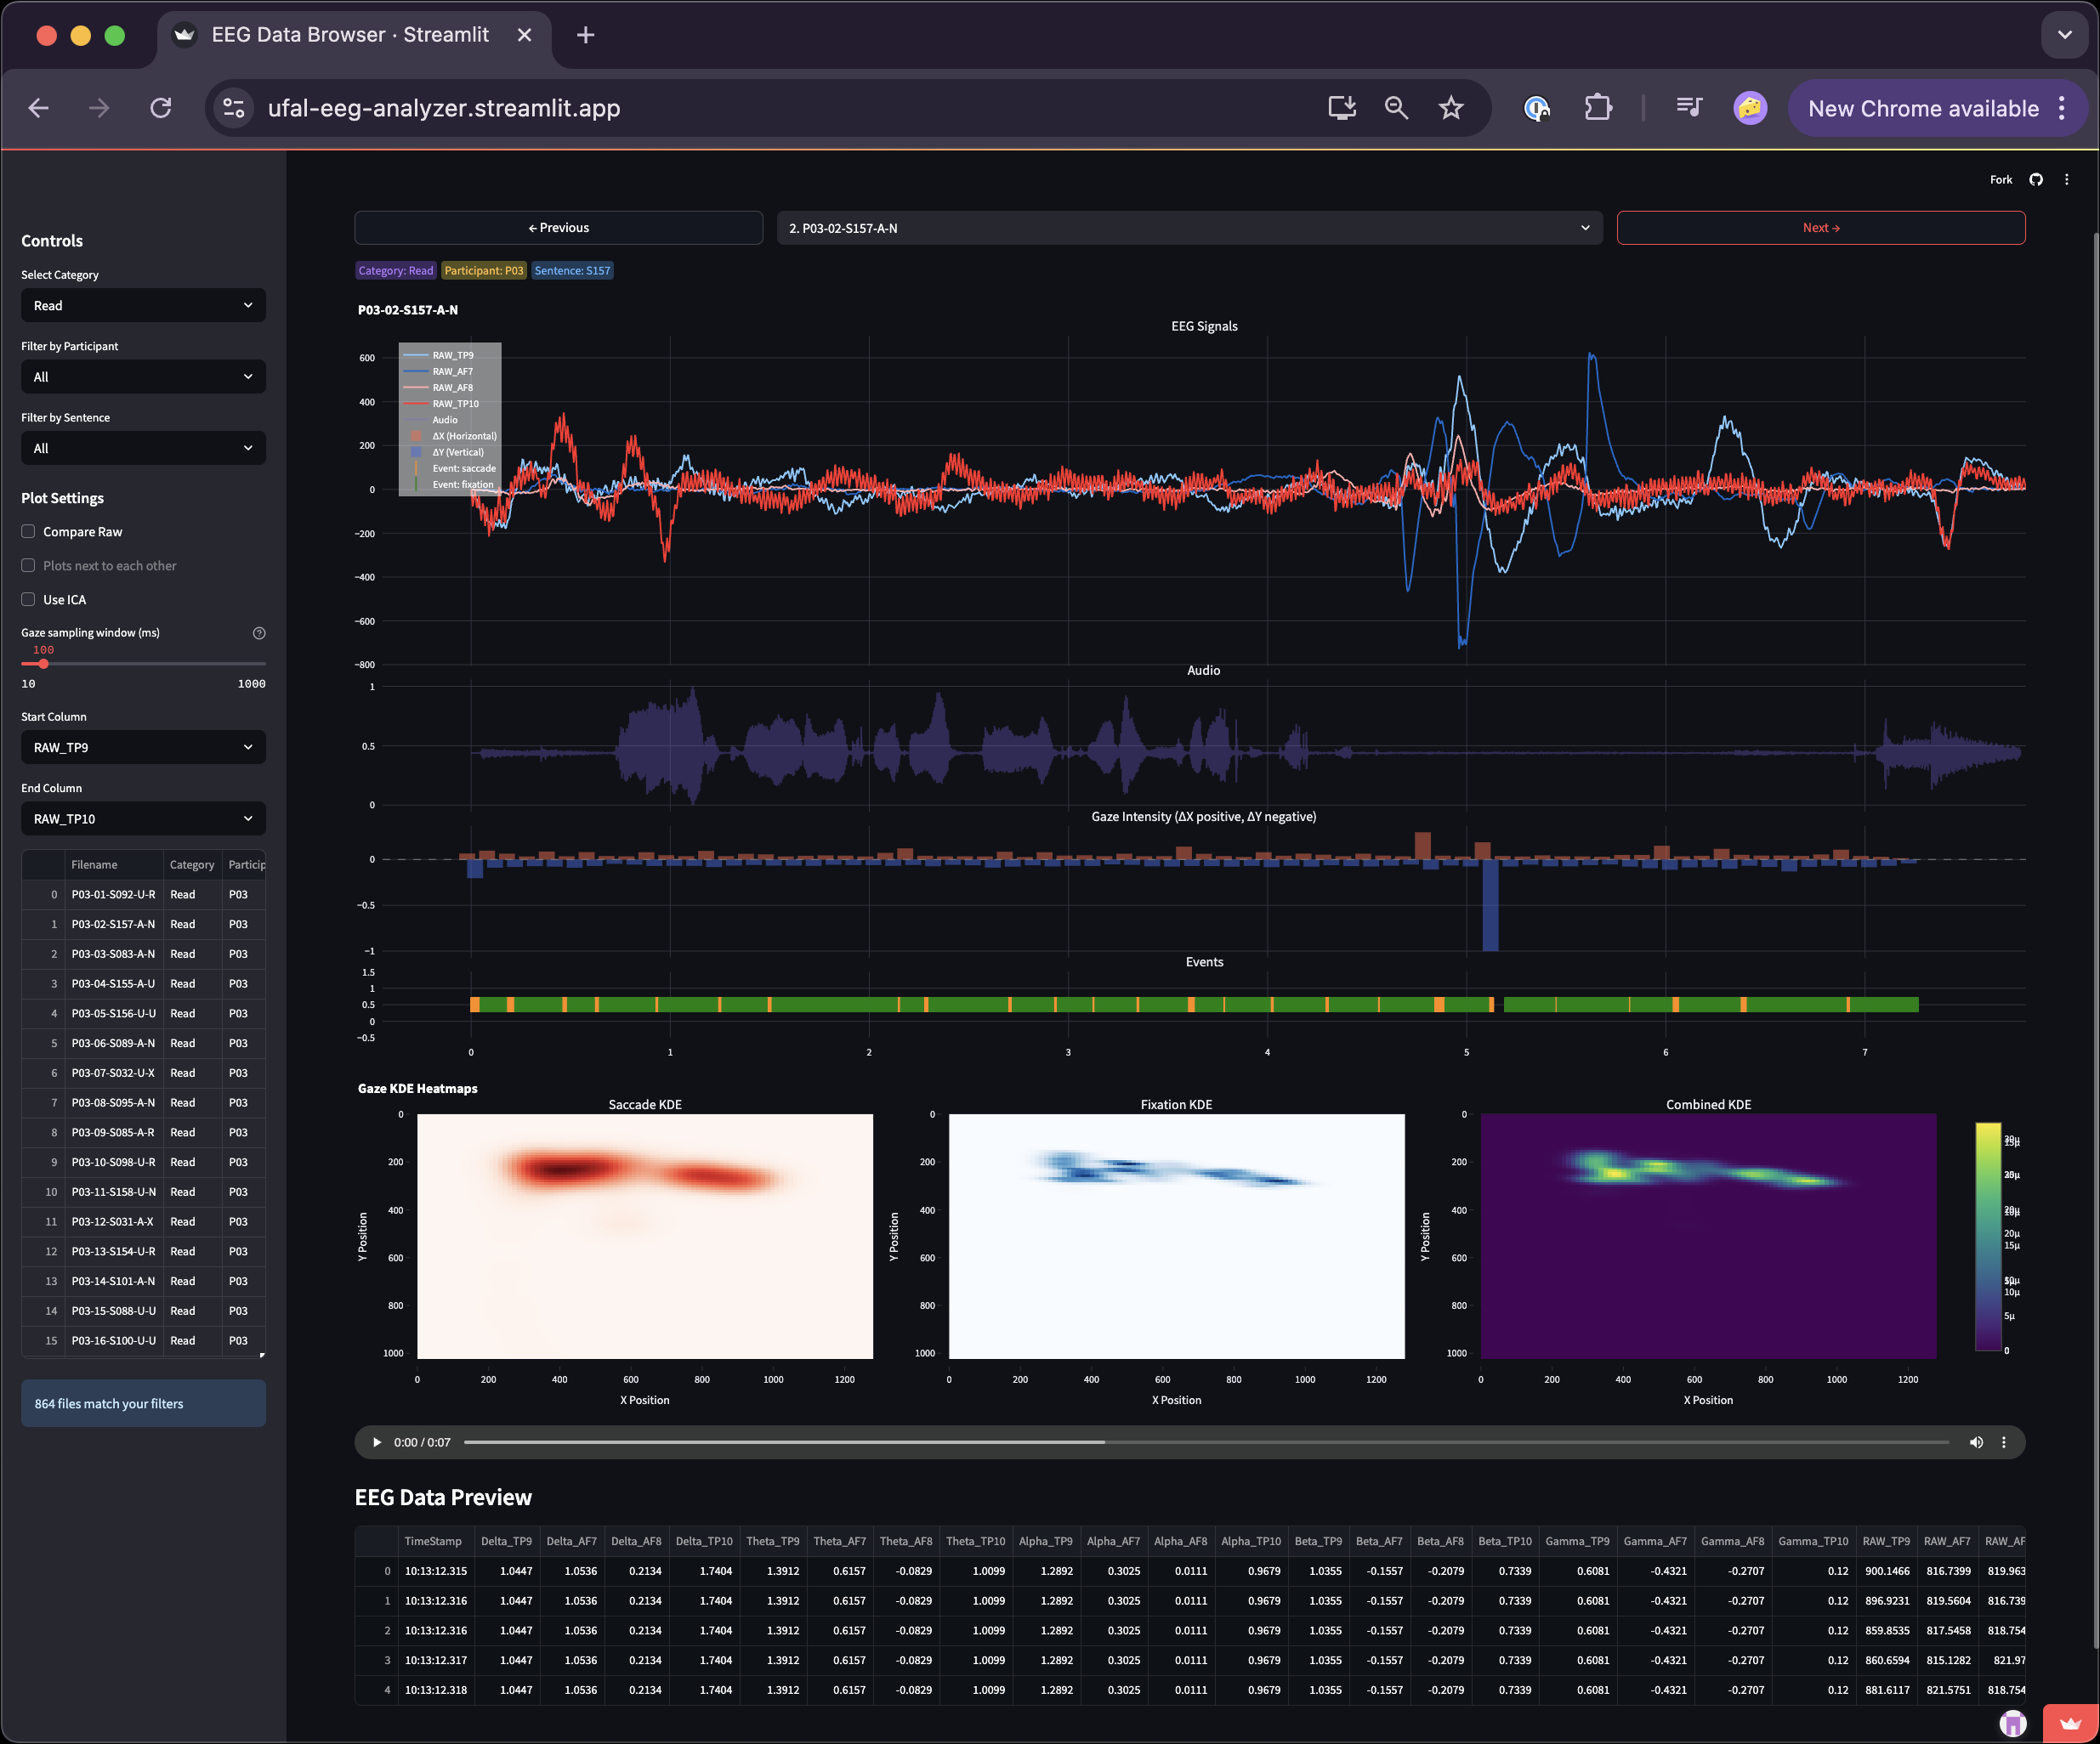Adjust the Gaze sampling window slider handle
2100x1744 pixels.
point(43,664)
